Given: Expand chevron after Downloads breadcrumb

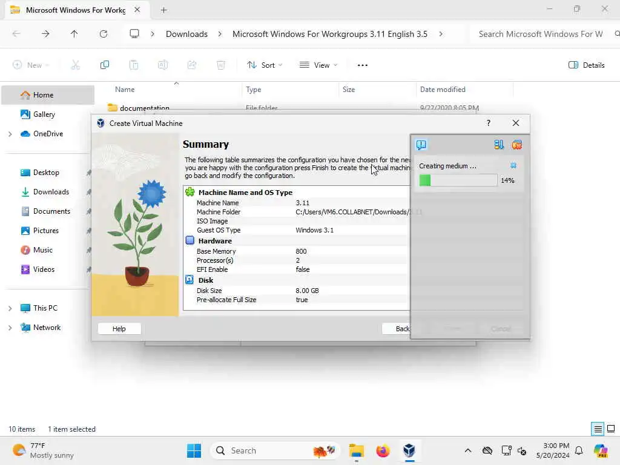Looking at the screenshot, I should (220, 34).
